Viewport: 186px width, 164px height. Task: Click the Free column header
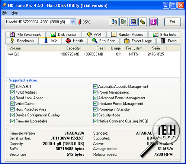coord(93,48)
